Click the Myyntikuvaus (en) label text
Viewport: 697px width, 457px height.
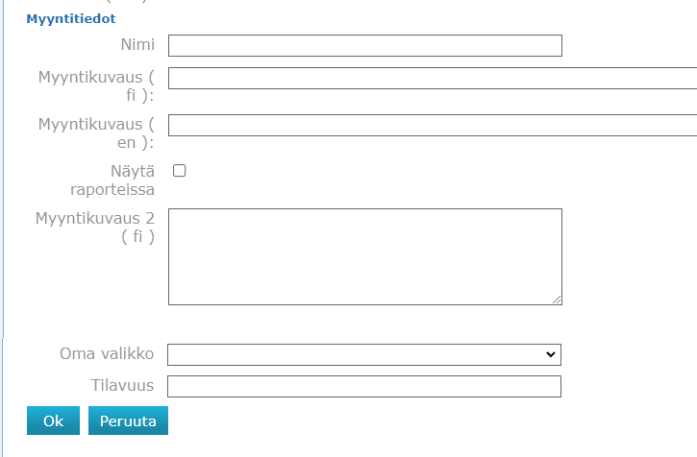[x=96, y=132]
